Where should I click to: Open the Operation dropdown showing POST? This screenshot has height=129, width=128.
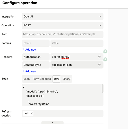[x=63, y=25]
